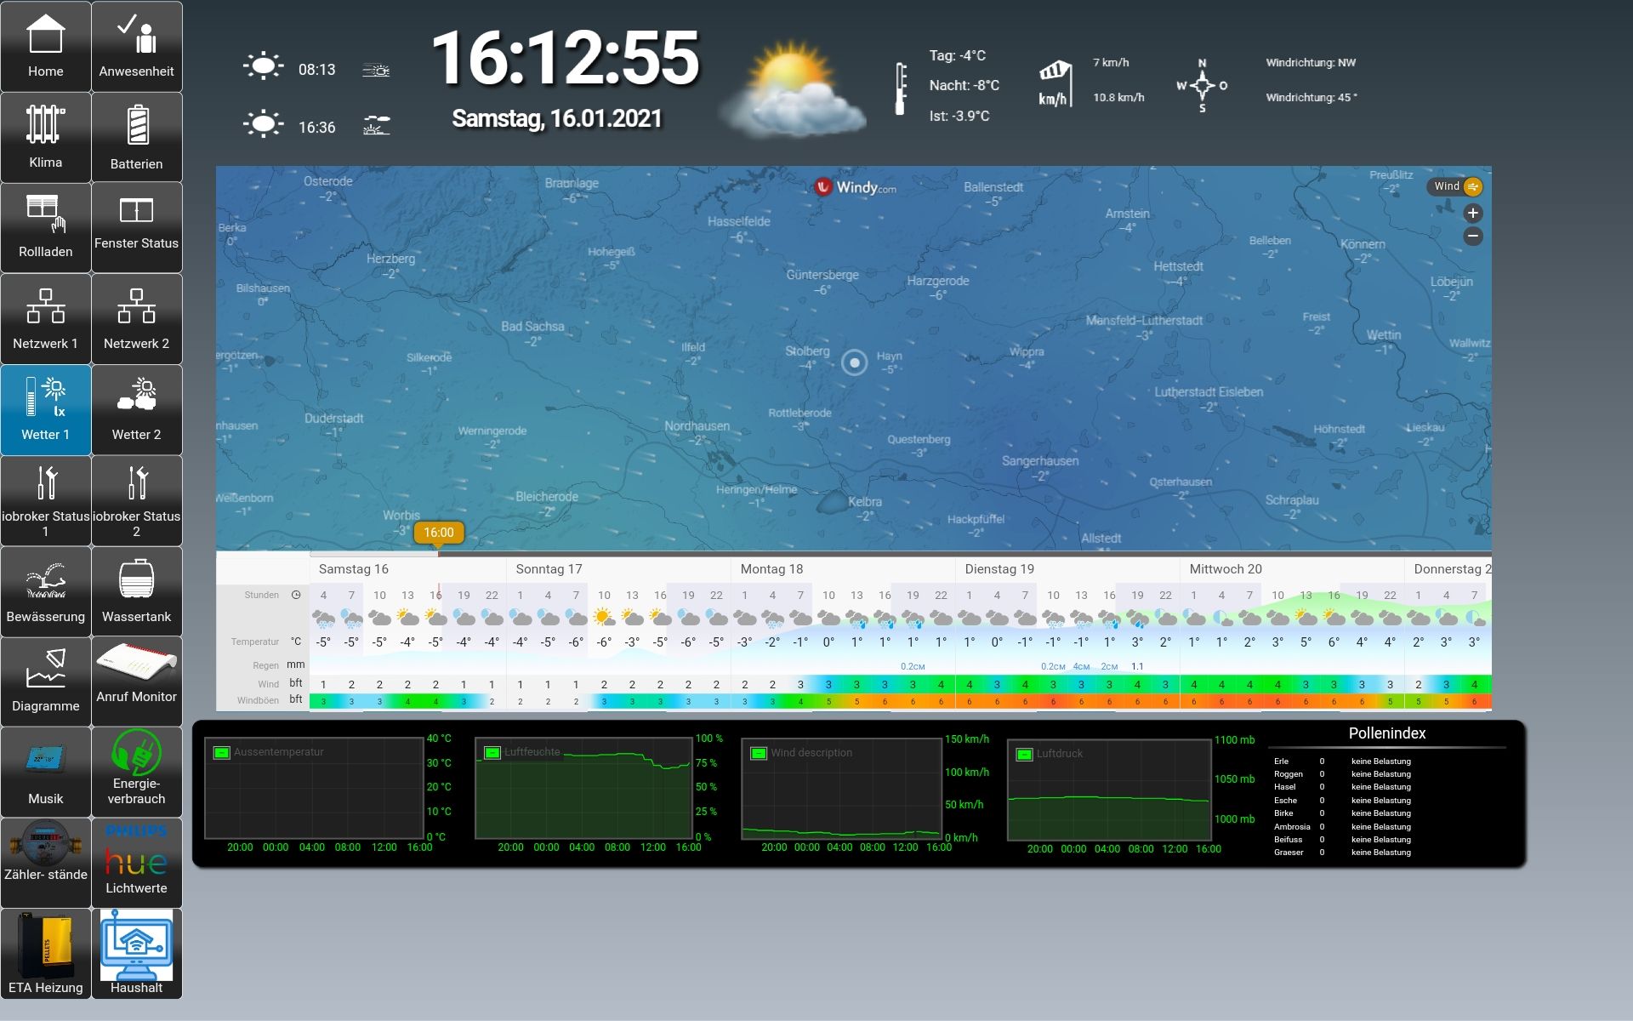Open the Home navigation tile
The image size is (1633, 1021).
coord(46,47)
